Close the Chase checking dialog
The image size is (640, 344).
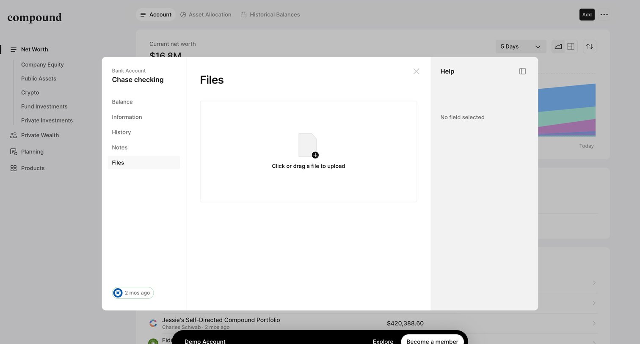tap(416, 71)
